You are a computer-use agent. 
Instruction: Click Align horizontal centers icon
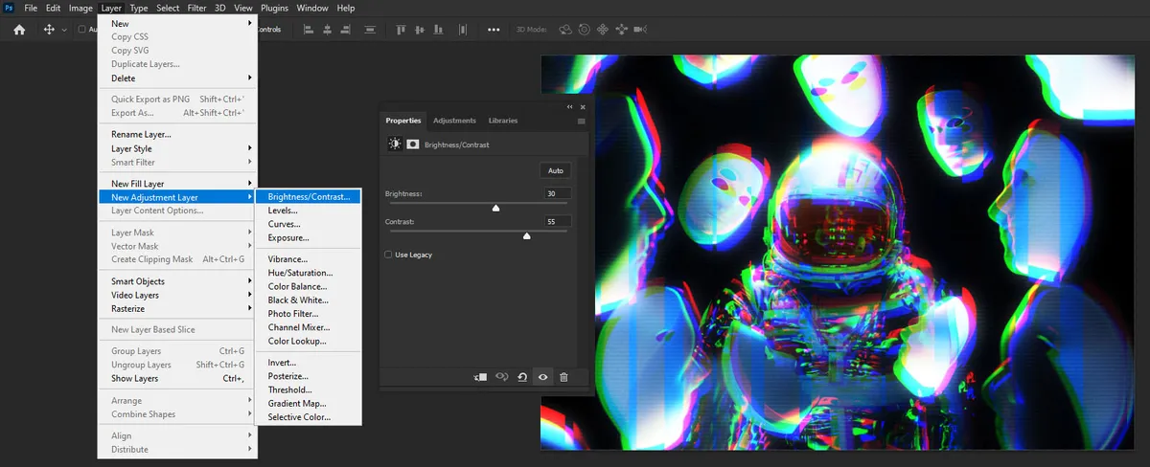tap(328, 30)
